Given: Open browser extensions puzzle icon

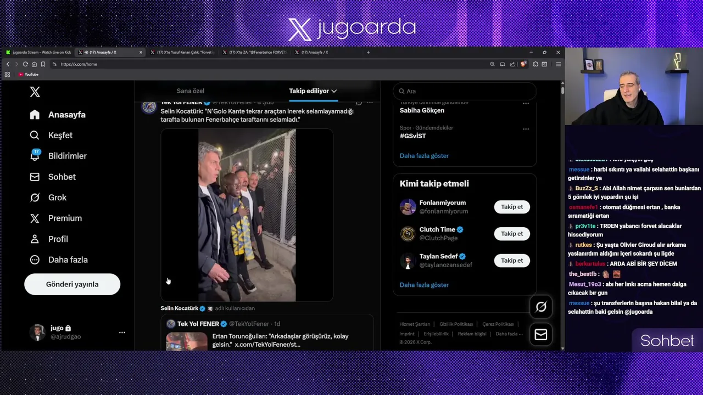Looking at the screenshot, I should point(535,64).
